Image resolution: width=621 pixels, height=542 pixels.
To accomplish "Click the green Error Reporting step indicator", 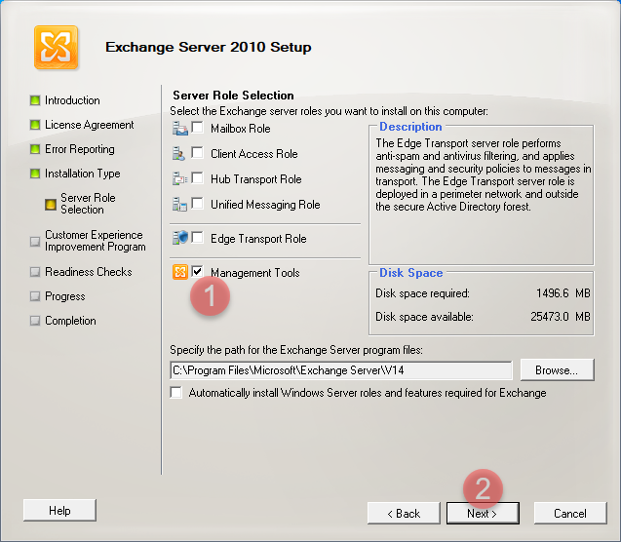I will pyautogui.click(x=35, y=149).
